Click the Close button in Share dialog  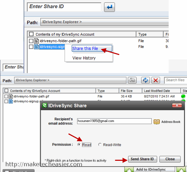point(170,159)
